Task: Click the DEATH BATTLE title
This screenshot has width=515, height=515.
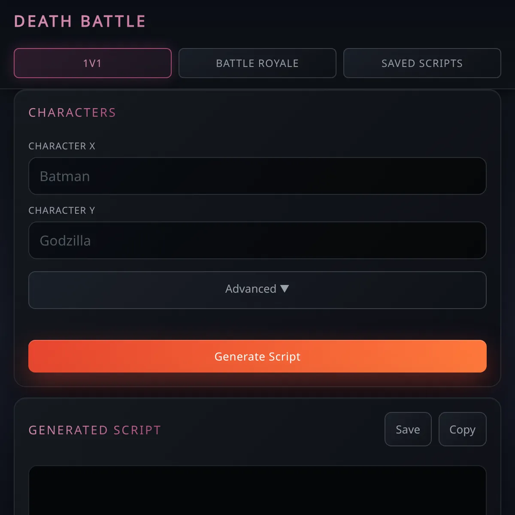Action: pyautogui.click(x=80, y=21)
